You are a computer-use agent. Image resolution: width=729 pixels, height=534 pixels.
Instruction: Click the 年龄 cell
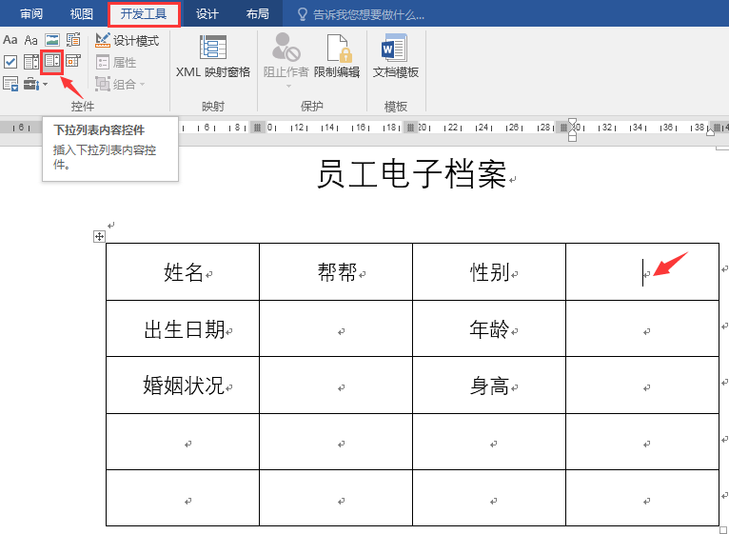(489, 328)
